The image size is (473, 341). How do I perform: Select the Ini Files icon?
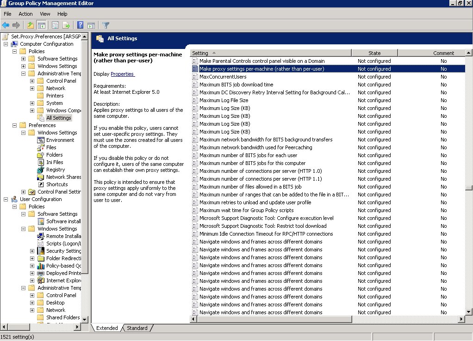[41, 162]
